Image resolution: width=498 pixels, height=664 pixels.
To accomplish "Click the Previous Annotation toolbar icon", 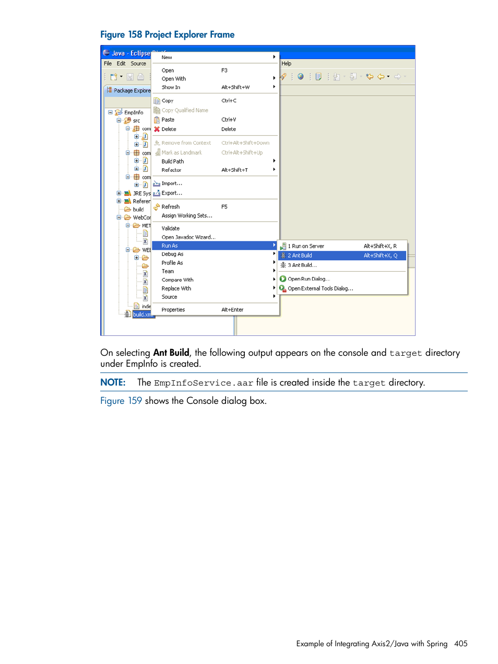I will (353, 77).
